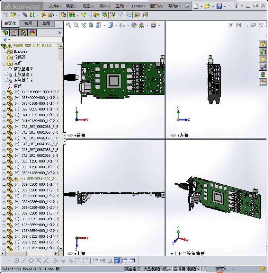268x273 pixels.
Task: Expand the 065-0581-000_2 warning component
Action: point(4,180)
